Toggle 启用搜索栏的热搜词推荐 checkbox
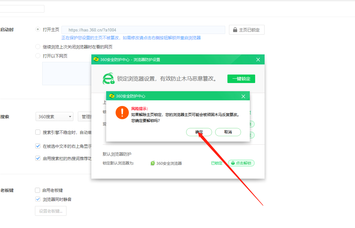Image resolution: width=355 pixels, height=228 pixels. [38, 158]
